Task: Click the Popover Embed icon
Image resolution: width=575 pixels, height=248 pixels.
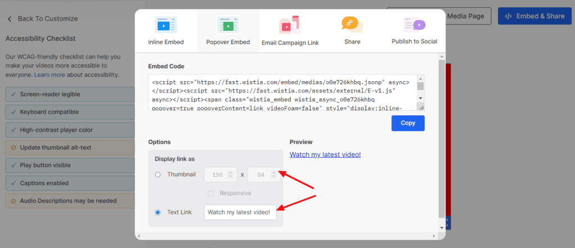Action: click(x=228, y=25)
